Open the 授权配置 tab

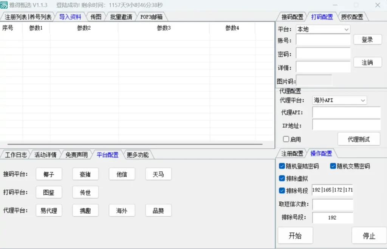click(352, 17)
